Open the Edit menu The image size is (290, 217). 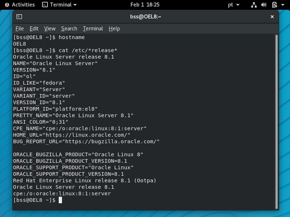click(34, 29)
